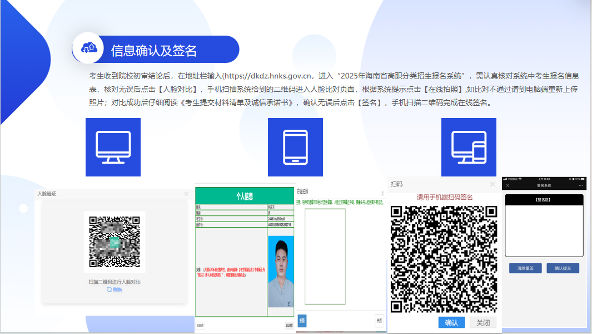Click the desktop monitor icon tile
The height and width of the screenshot is (334, 592).
click(x=113, y=147)
